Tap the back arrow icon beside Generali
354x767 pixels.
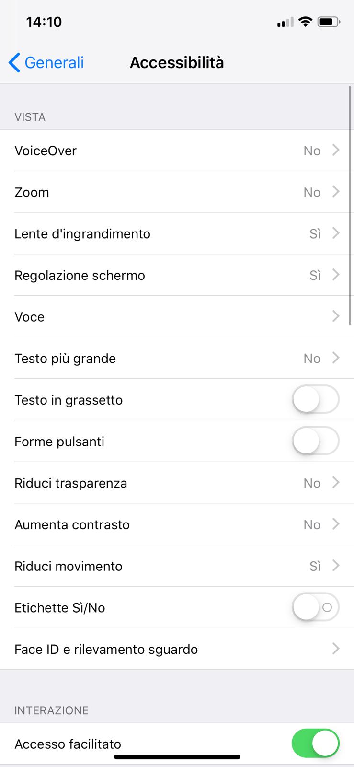[14, 63]
